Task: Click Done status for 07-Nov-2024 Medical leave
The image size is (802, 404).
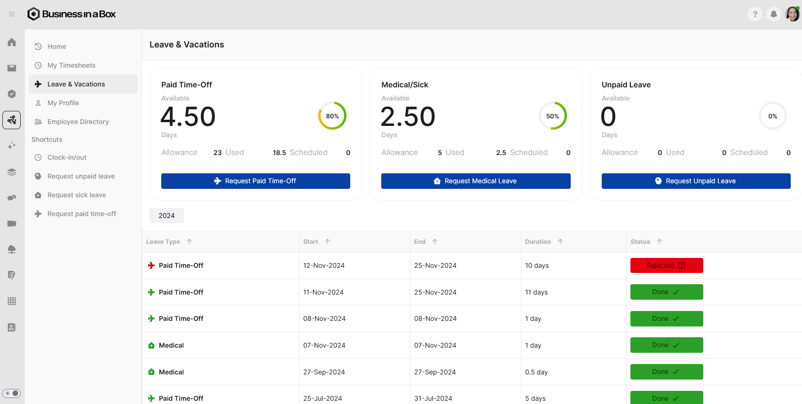Action: [x=667, y=345]
